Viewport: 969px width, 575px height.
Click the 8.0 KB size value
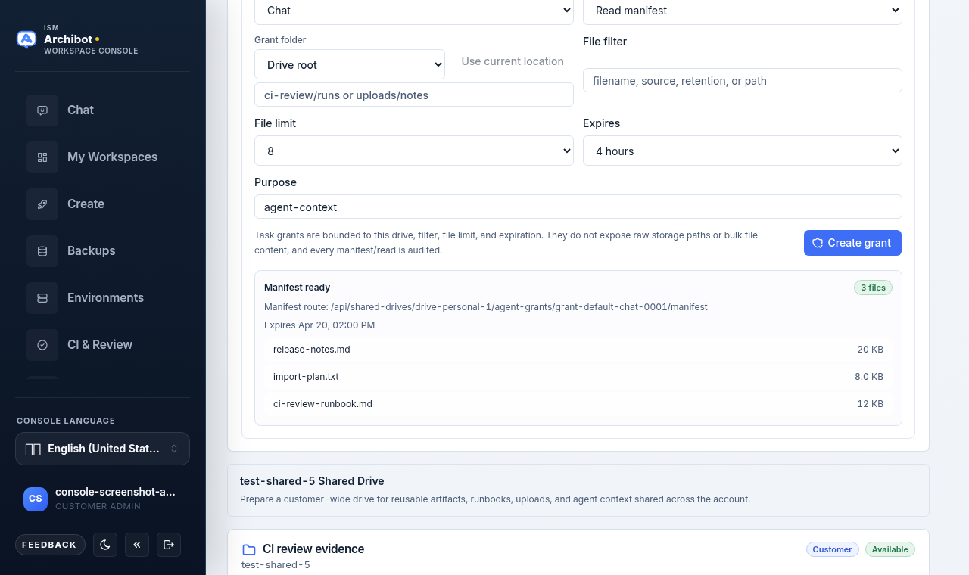coord(869,377)
